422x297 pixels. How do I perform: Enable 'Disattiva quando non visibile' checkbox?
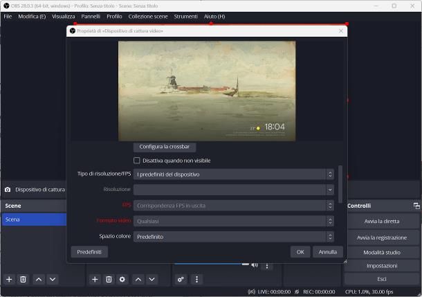coord(136,161)
